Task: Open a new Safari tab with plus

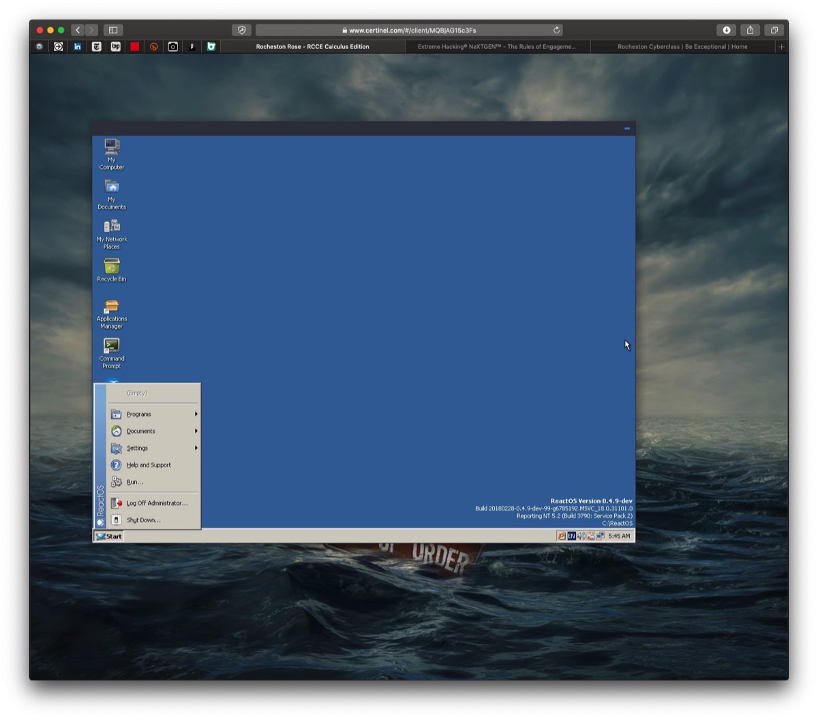Action: click(781, 47)
